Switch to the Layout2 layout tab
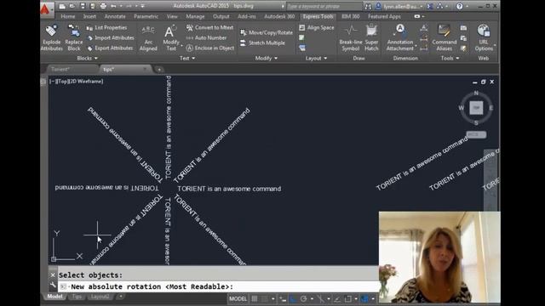The image size is (545, 306). pos(100,297)
